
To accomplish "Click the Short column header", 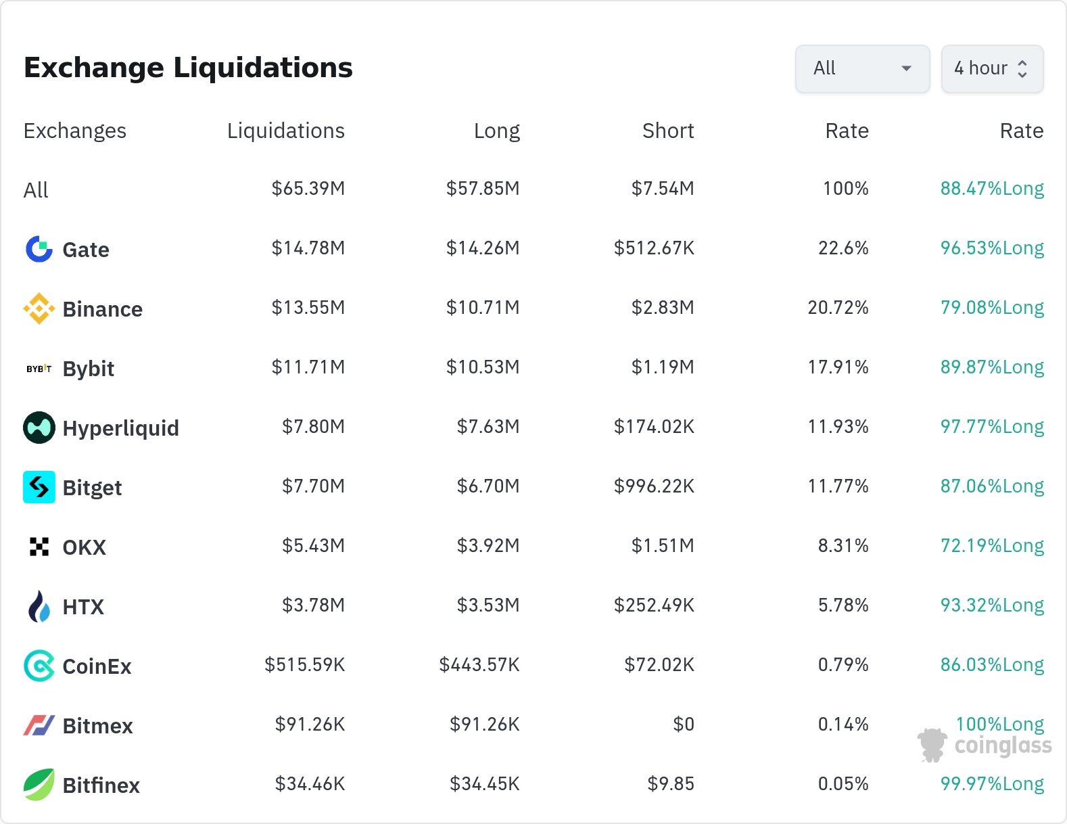I will click(x=667, y=131).
